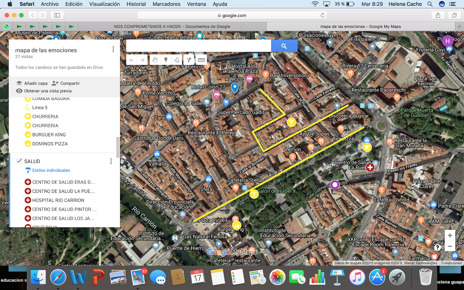Open SALUD layer options three-dot menu
464x290 pixels.
(x=111, y=161)
